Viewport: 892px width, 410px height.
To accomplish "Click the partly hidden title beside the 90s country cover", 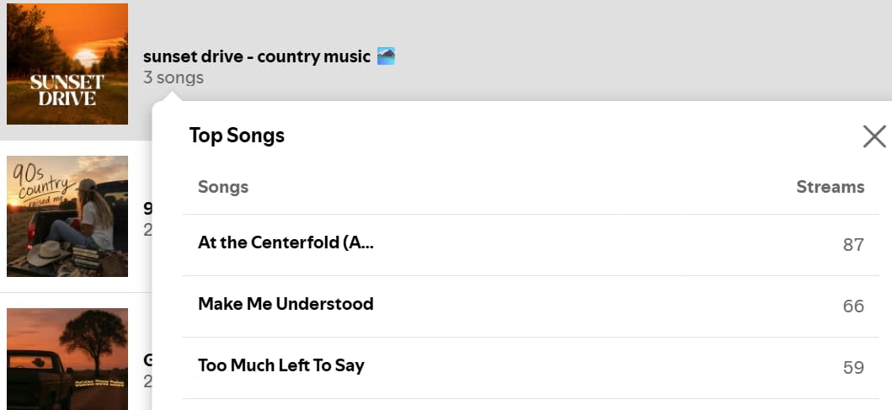I will pos(148,209).
